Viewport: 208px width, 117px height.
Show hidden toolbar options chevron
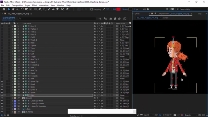[167, 9]
